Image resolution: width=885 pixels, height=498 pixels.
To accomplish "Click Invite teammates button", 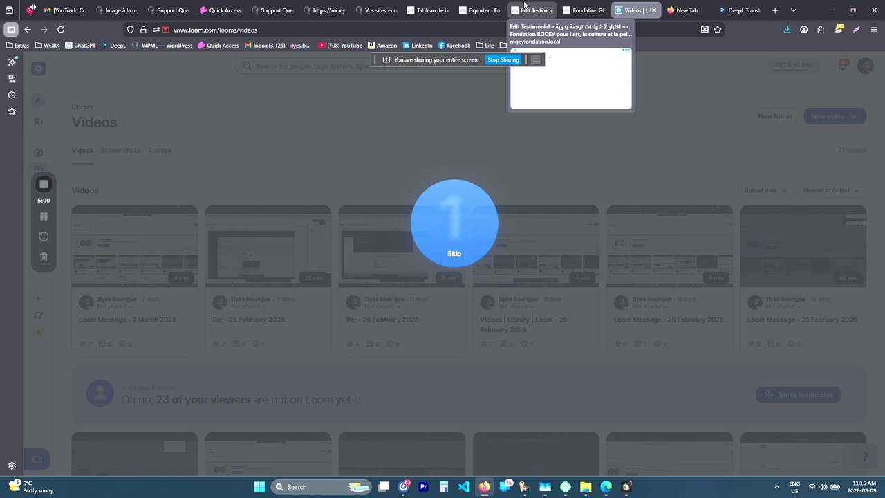I will tap(799, 395).
